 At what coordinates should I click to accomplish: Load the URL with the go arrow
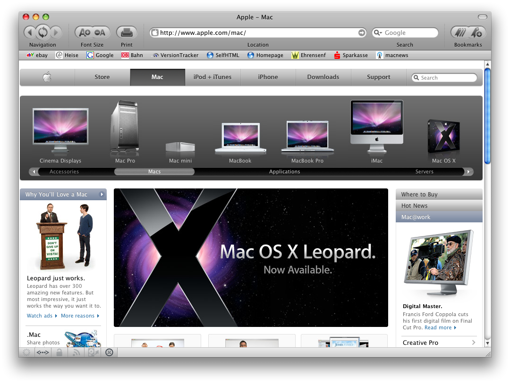click(361, 33)
